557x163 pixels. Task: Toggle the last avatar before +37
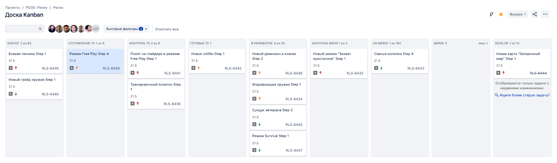click(x=88, y=29)
